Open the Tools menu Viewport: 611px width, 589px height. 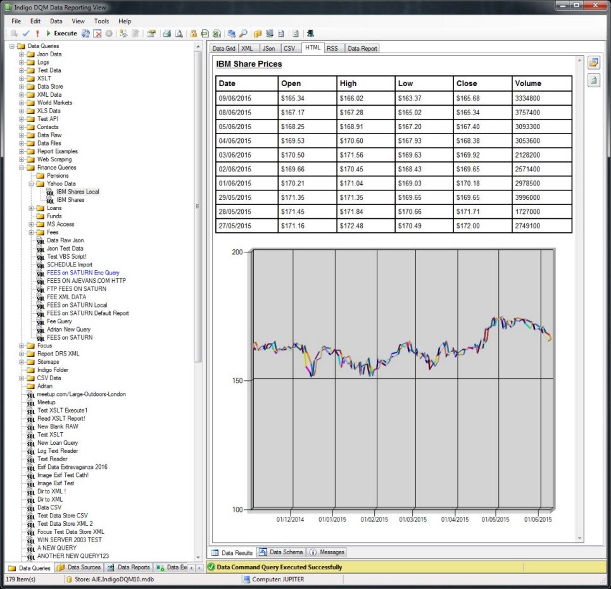tap(101, 21)
